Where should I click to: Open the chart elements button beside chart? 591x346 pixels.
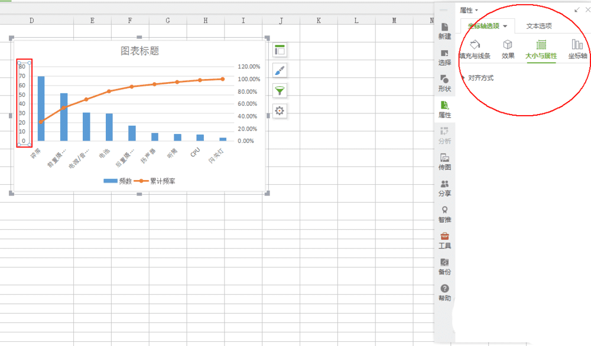point(280,50)
